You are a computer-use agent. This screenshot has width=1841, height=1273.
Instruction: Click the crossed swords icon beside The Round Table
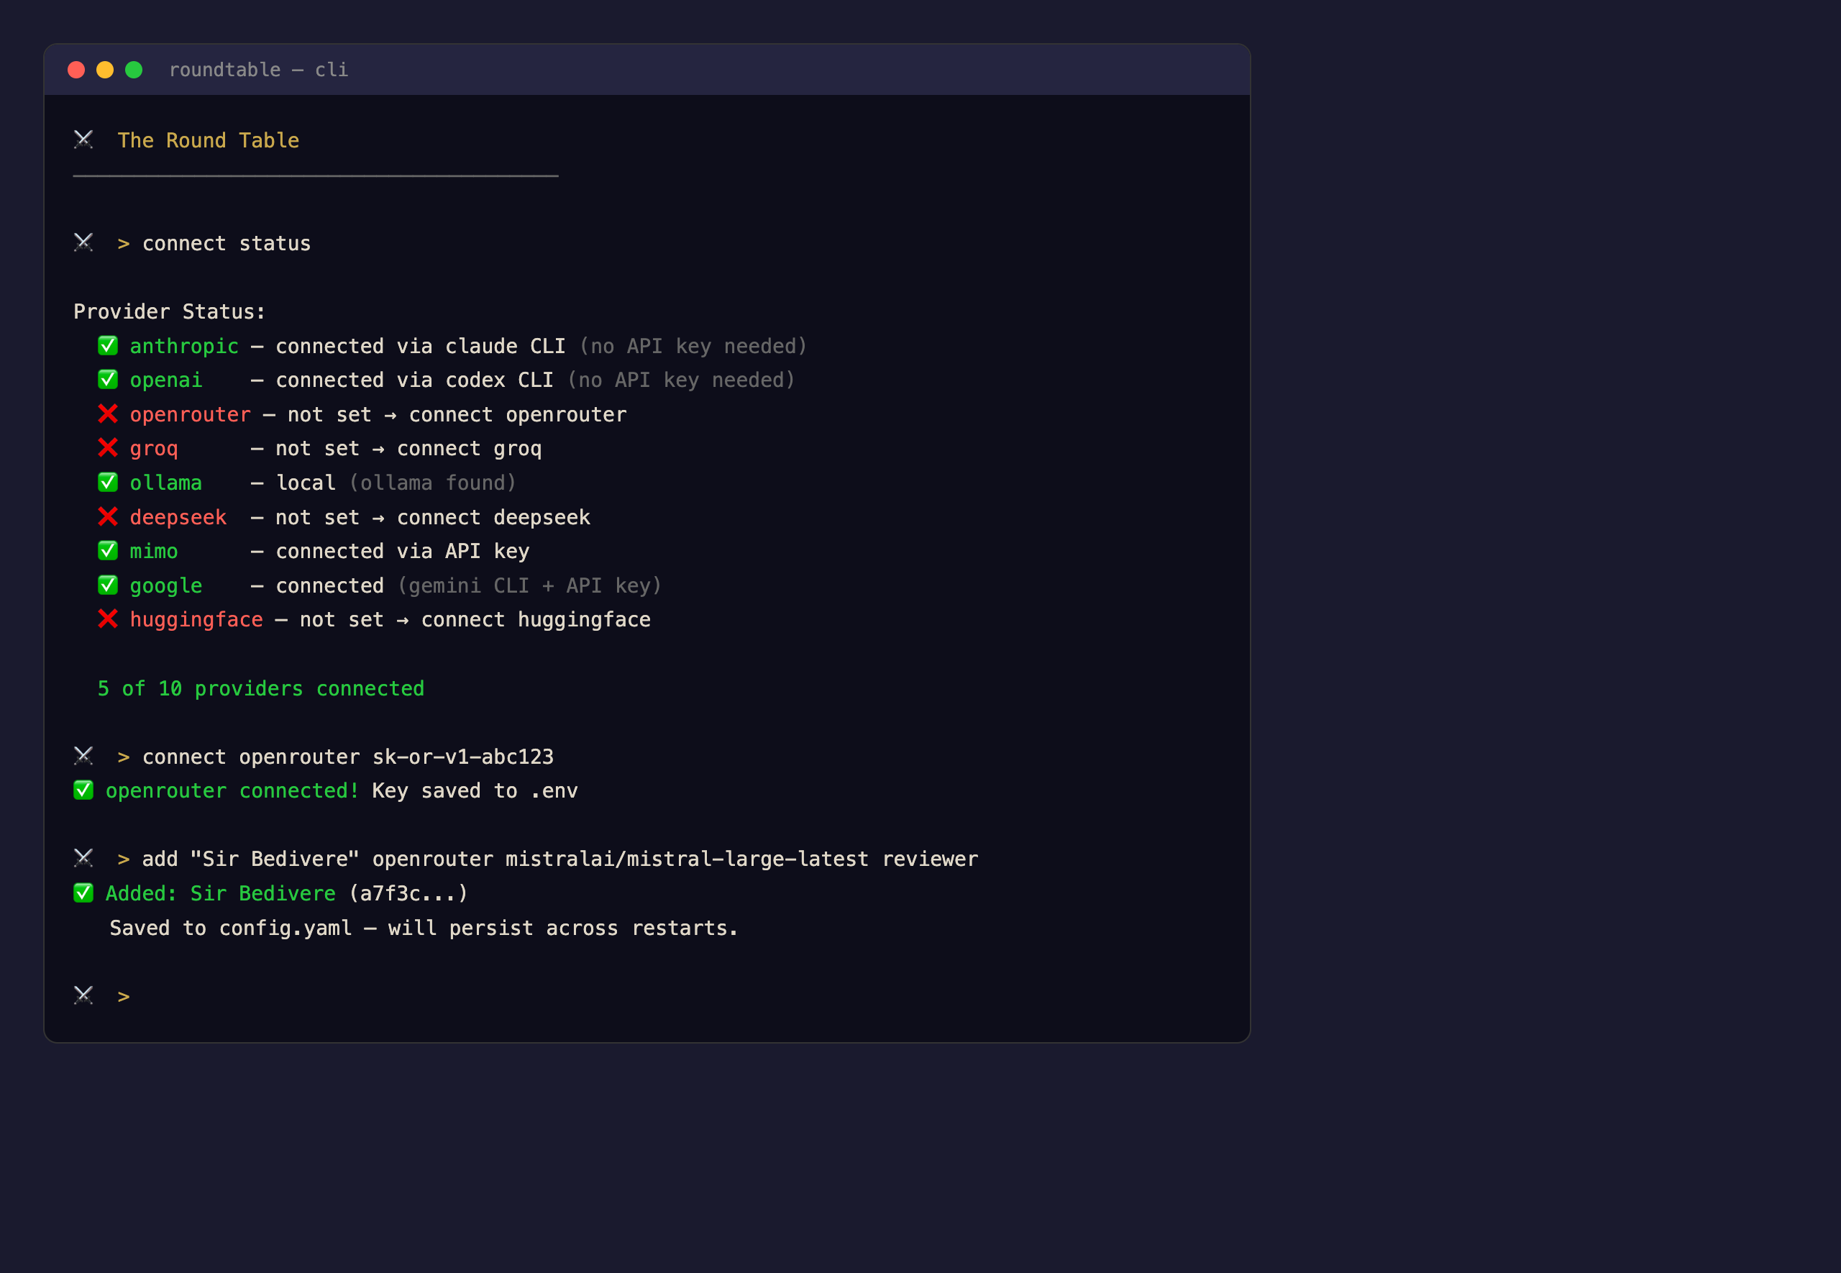pos(83,140)
